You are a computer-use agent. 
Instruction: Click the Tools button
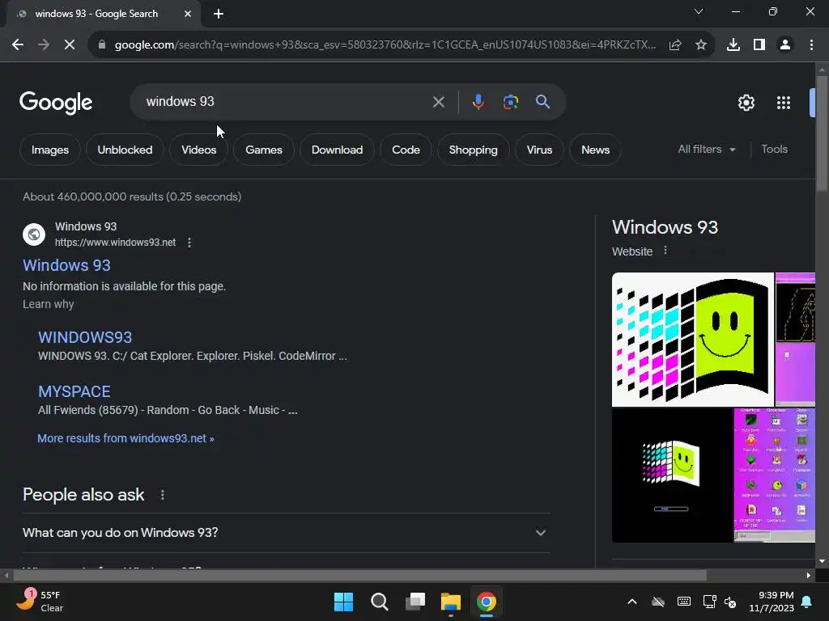point(774,150)
